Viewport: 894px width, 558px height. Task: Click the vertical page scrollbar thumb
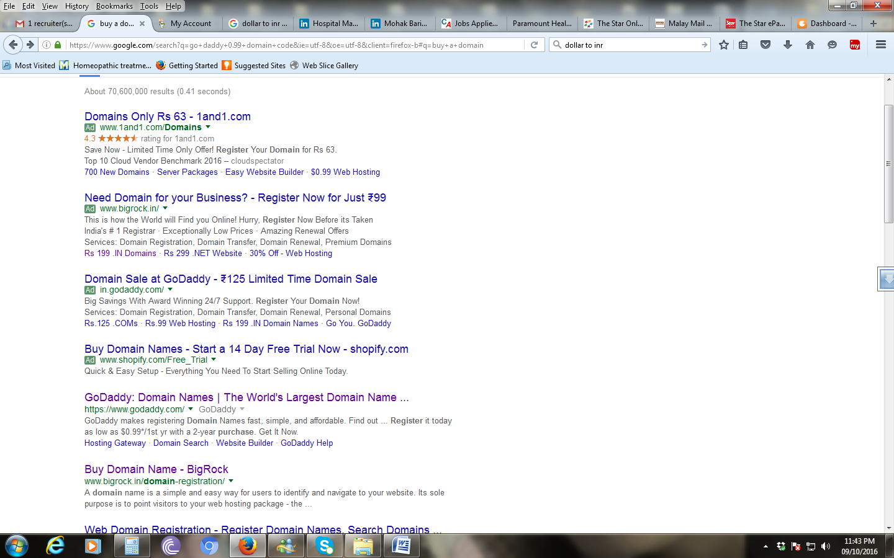point(888,164)
